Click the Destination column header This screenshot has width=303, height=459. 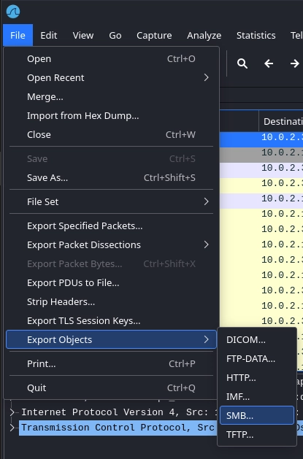click(281, 121)
